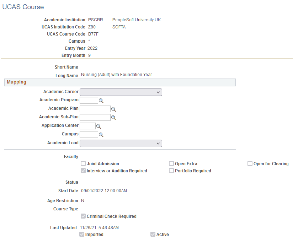Focus the Application Center input field

pos(87,126)
